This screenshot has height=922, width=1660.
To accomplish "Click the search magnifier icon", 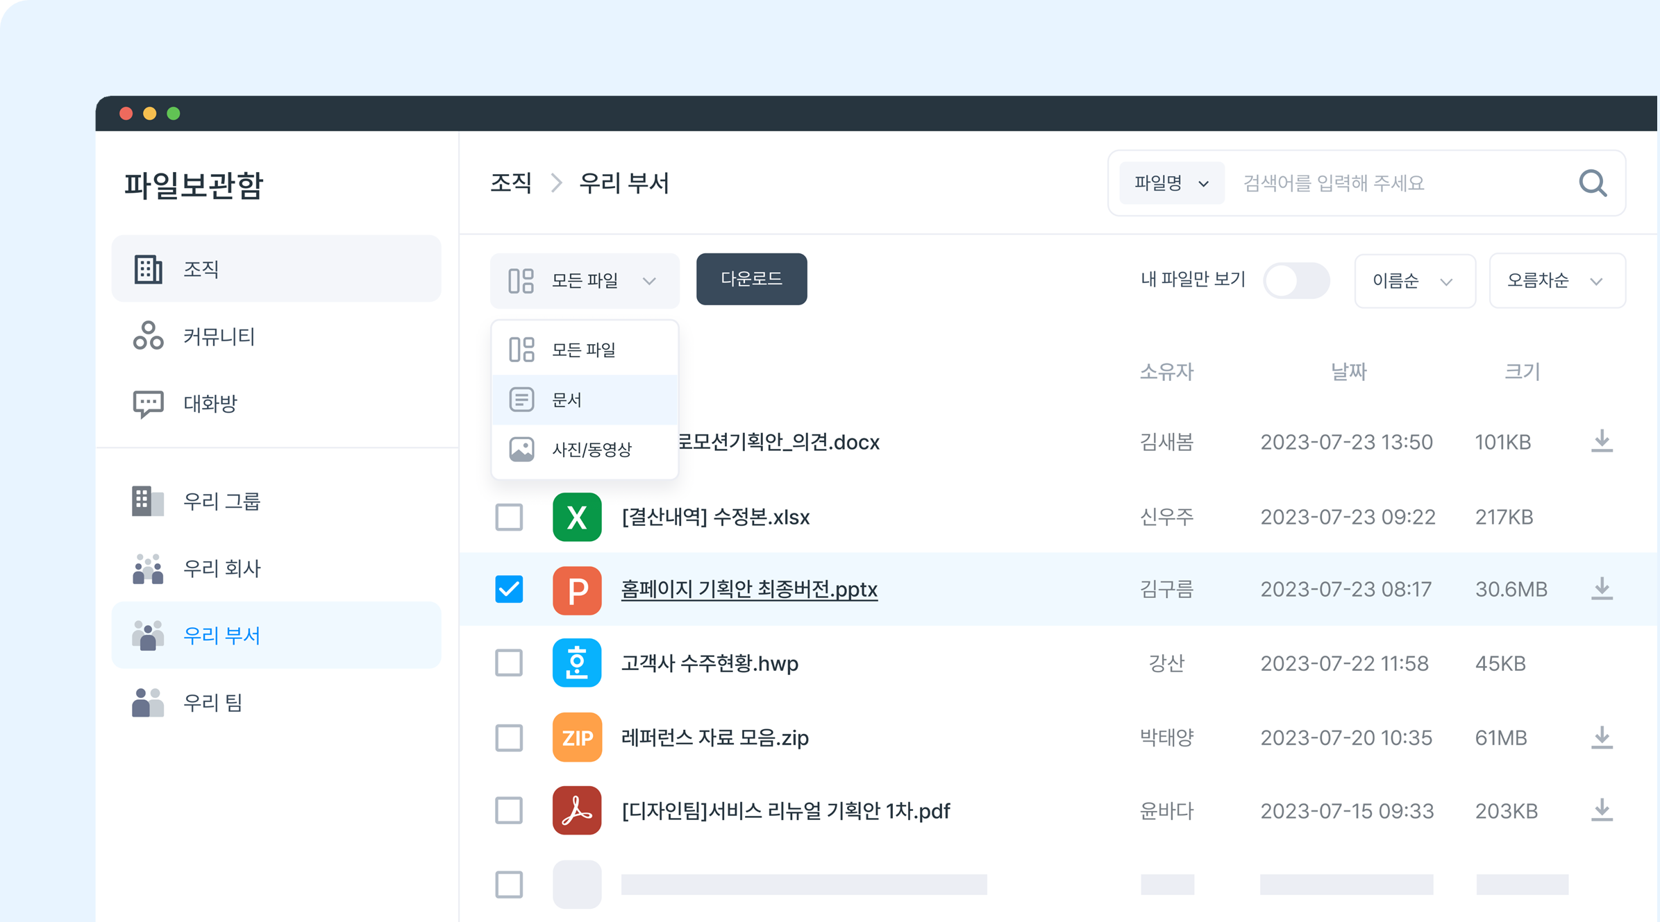I will 1593,183.
